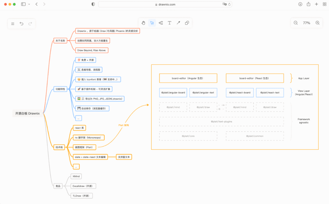Click the drawnix.com address bar
329x204 pixels.
165,4
